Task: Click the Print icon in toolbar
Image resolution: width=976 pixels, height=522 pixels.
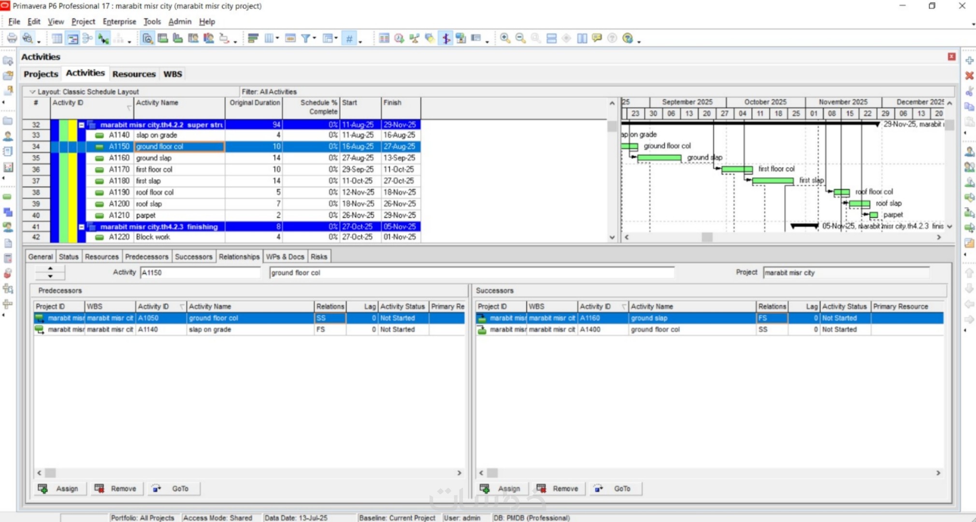Action: (12, 38)
